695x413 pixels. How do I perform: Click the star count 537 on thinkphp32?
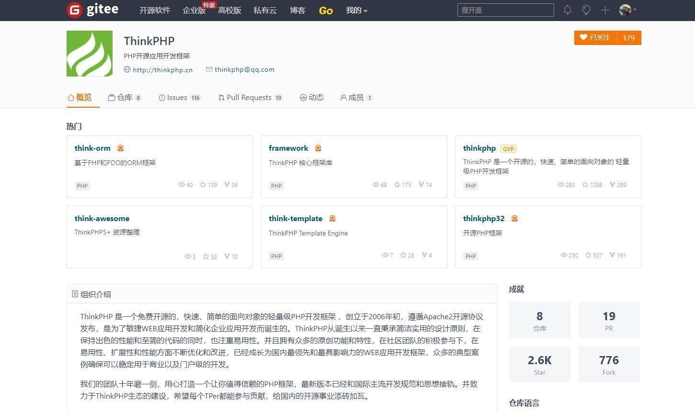point(594,255)
